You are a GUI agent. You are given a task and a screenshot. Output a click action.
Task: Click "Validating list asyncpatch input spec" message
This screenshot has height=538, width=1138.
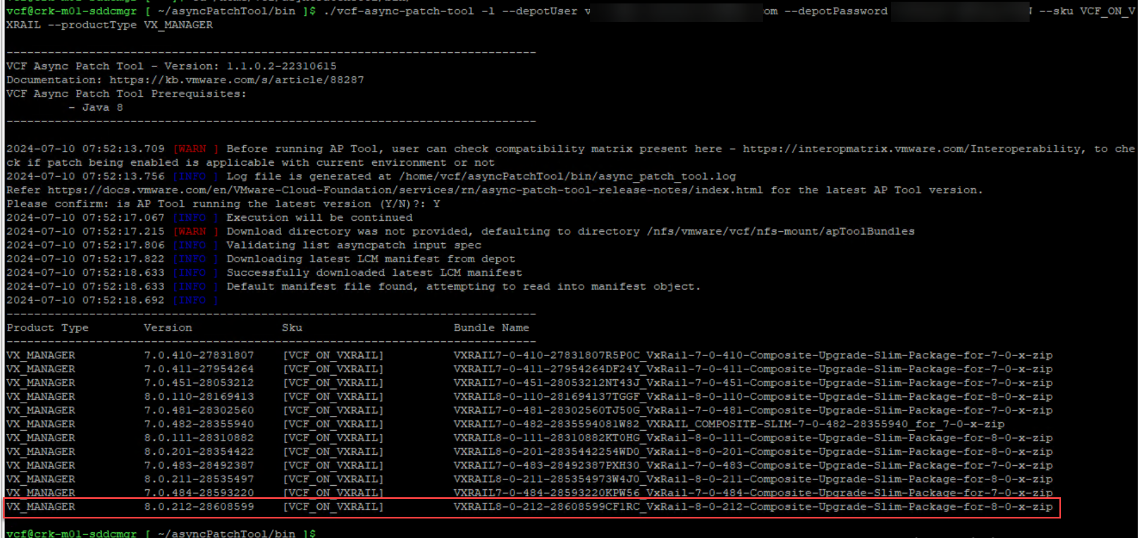click(354, 245)
